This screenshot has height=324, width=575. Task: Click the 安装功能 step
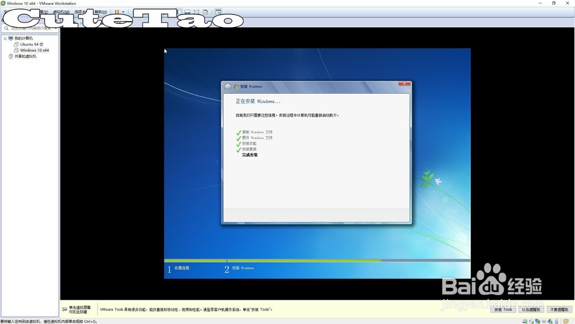point(249,143)
